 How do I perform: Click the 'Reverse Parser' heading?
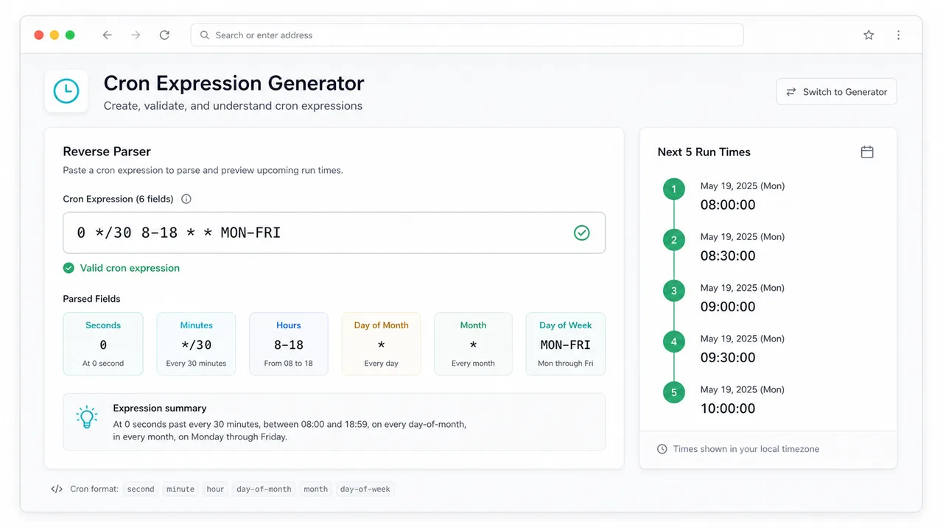[x=107, y=152]
